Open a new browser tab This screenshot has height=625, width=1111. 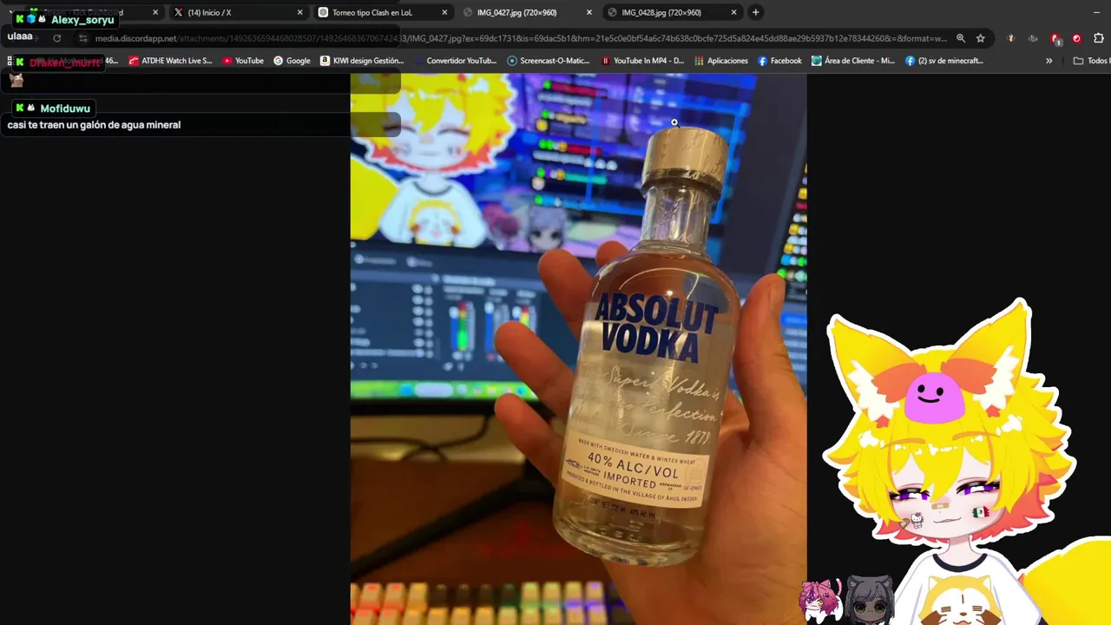coord(755,12)
